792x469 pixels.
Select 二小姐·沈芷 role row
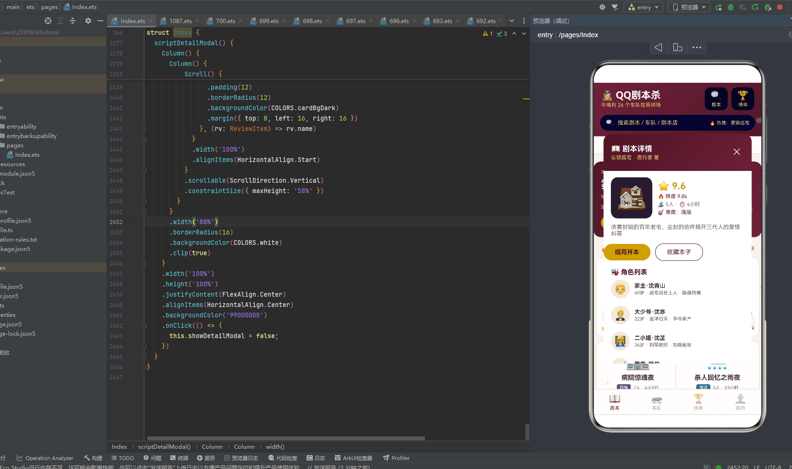pos(677,341)
